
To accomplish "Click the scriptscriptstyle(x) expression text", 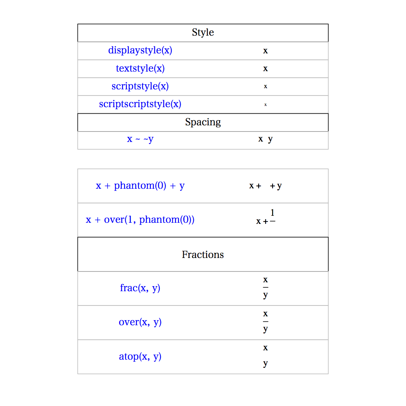I will point(140,104).
